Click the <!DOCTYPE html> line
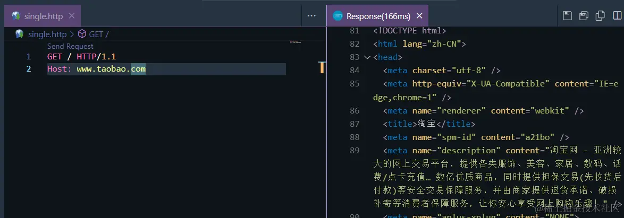624x218 pixels. [409, 31]
